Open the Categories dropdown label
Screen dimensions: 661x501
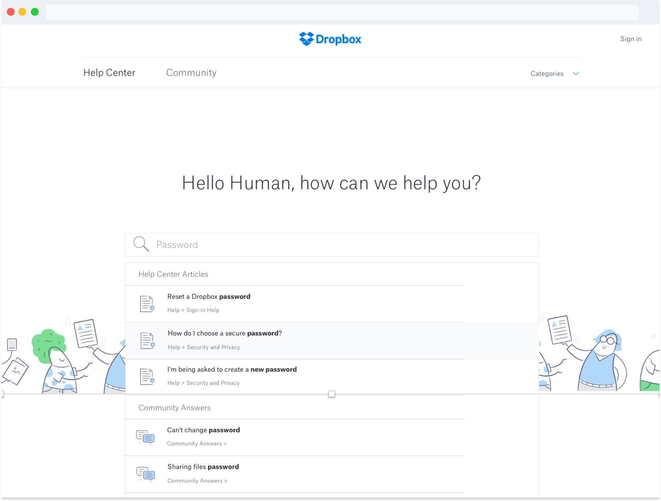point(547,73)
